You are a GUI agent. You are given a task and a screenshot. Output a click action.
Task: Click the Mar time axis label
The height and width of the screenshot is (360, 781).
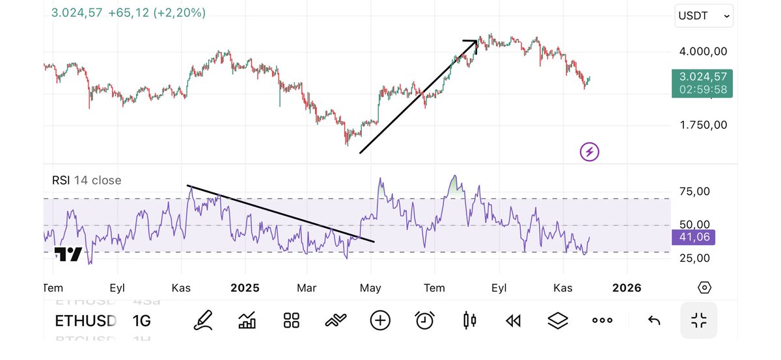tap(307, 288)
